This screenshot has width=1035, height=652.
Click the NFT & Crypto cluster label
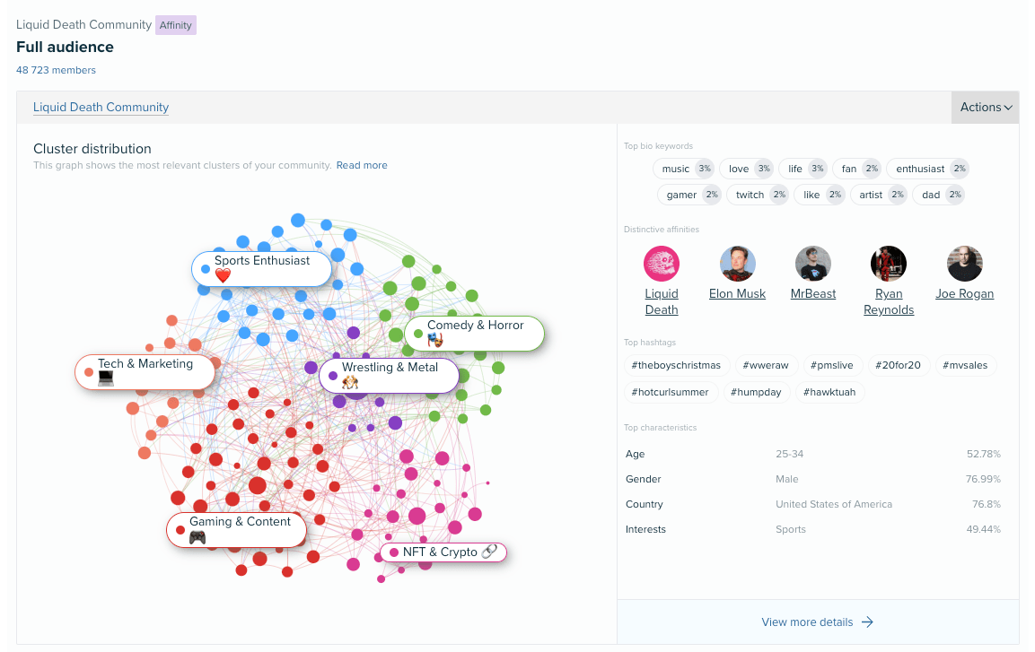point(443,552)
